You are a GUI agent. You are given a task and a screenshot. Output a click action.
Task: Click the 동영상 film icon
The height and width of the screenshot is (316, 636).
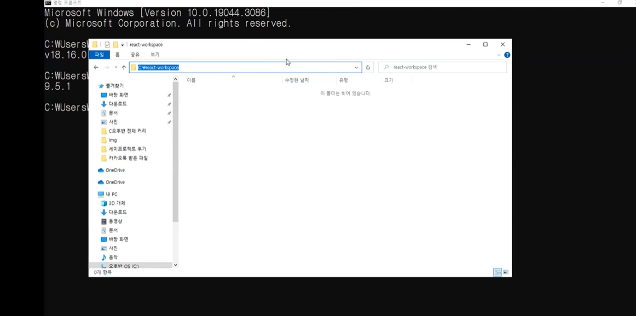coord(104,221)
